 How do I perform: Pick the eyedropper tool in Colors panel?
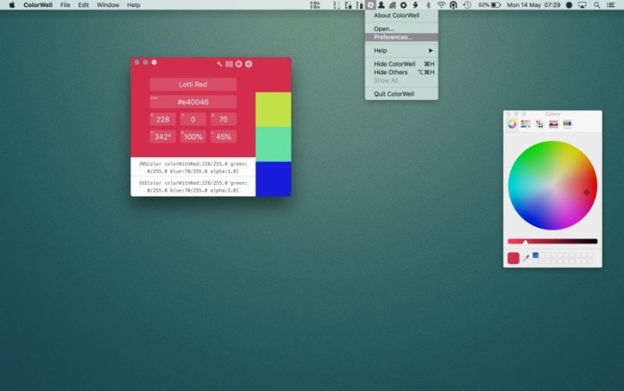[526, 258]
